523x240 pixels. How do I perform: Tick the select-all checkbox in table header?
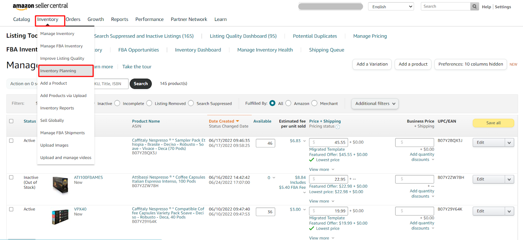point(11,121)
